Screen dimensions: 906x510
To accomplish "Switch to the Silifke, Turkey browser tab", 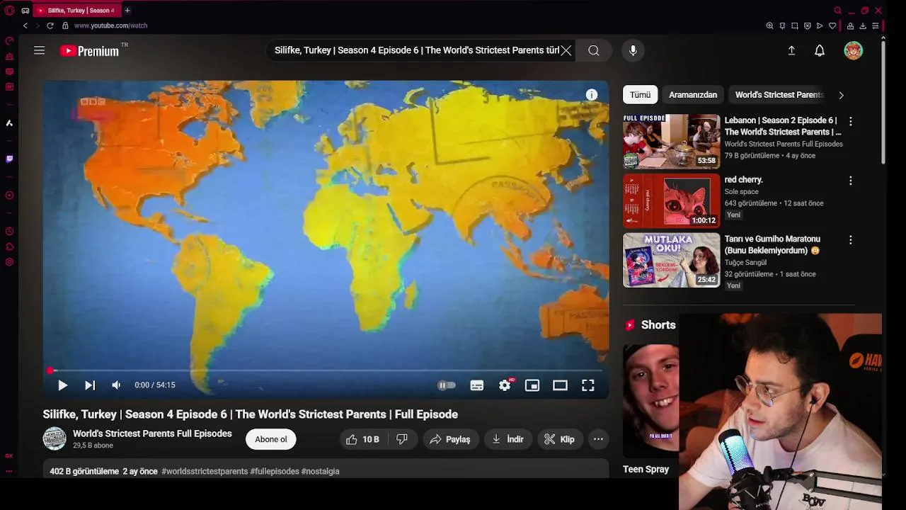I will (76, 11).
